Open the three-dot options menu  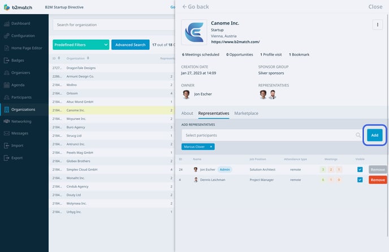378,24
